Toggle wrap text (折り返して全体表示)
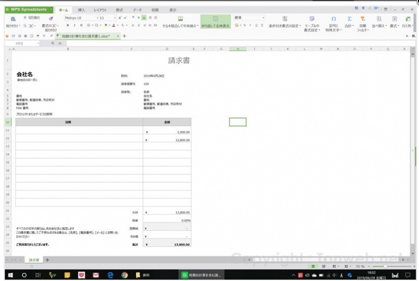419x281 pixels. click(x=215, y=22)
